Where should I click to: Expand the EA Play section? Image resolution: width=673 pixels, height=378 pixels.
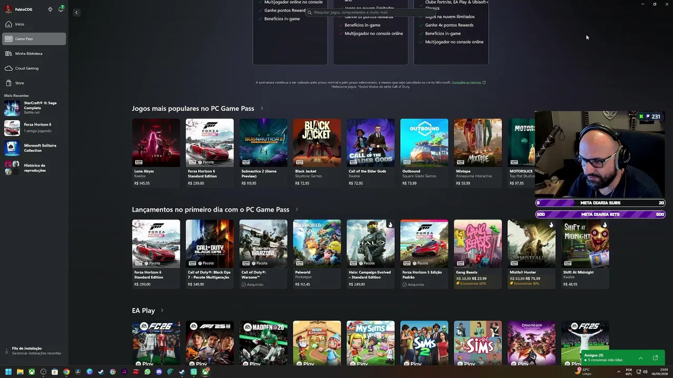point(162,311)
